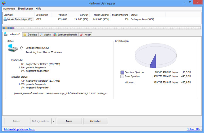This screenshot has width=204, height=133.
Task: Switch to the Suche tab
Action: click(45, 35)
